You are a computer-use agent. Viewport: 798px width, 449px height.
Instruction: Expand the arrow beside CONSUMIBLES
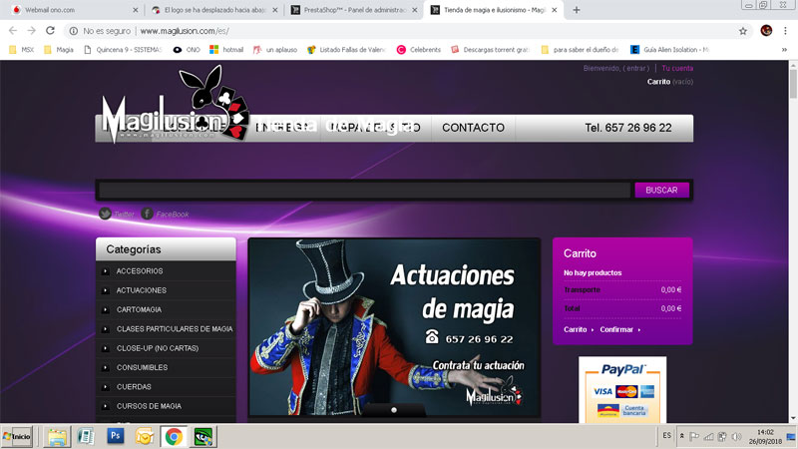105,367
